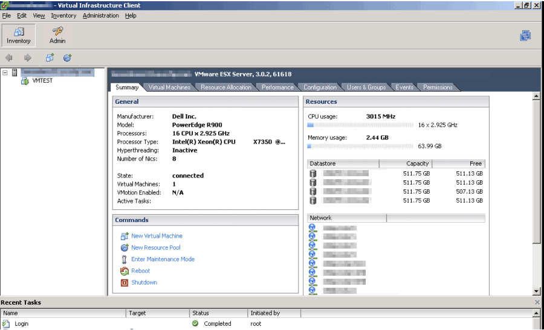Collapse the host tree node
This screenshot has height=330, width=544.
click(5, 73)
